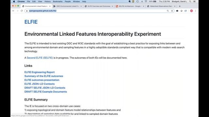Open the Window menu
The height and width of the screenshot is (117, 209).
pyautogui.click(x=76, y=1)
